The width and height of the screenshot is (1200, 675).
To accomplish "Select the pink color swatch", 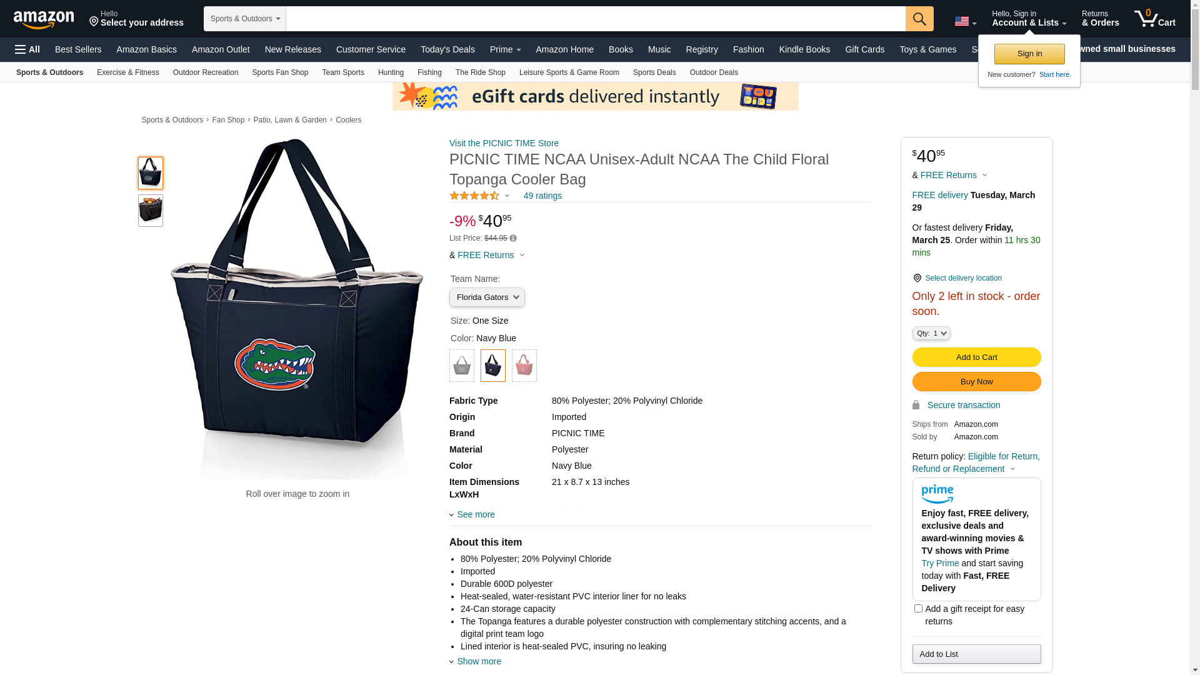I will click(x=524, y=366).
